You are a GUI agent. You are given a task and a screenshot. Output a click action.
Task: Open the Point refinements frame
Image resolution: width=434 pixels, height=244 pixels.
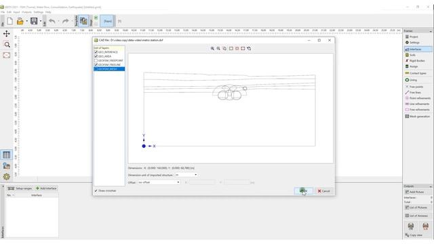click(418, 98)
